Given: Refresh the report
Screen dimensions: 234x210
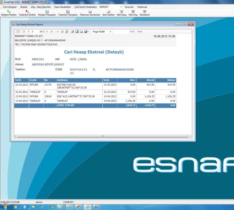Looking at the screenshot, I should tap(66, 31).
